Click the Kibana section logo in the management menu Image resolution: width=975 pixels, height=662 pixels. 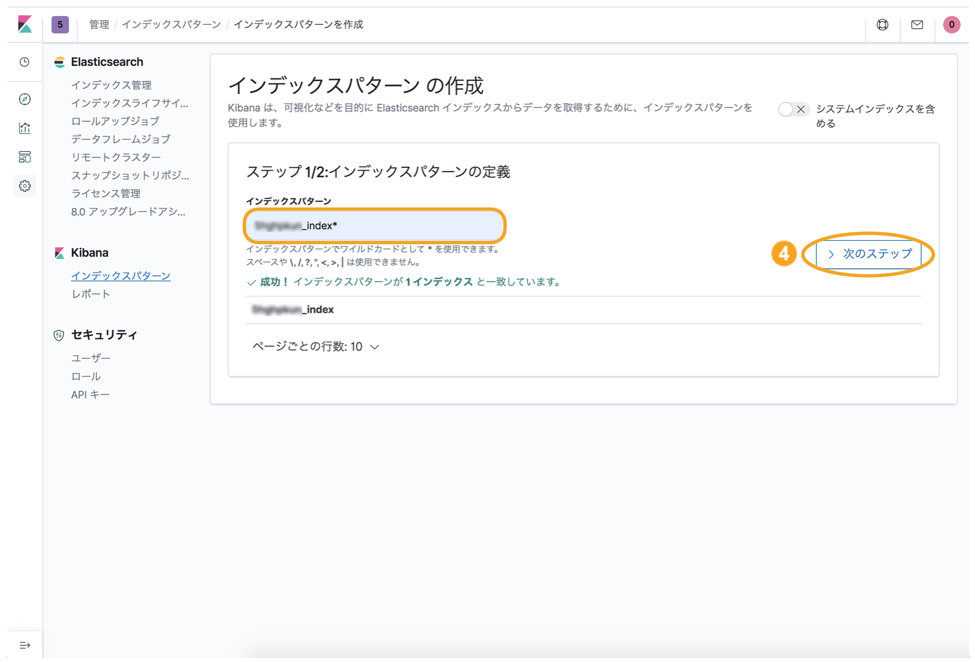click(x=60, y=253)
